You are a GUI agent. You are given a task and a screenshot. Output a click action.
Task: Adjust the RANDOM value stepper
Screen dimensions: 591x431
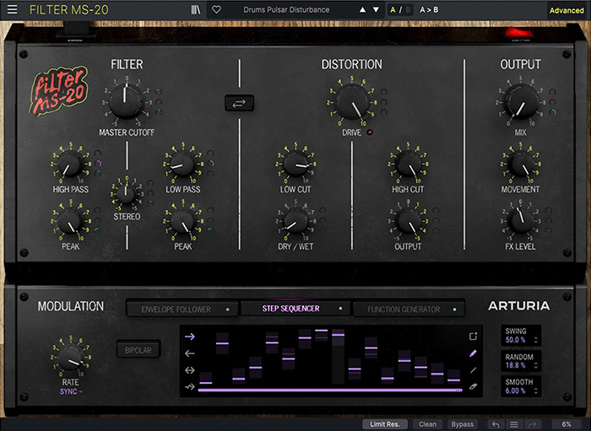coord(535,365)
